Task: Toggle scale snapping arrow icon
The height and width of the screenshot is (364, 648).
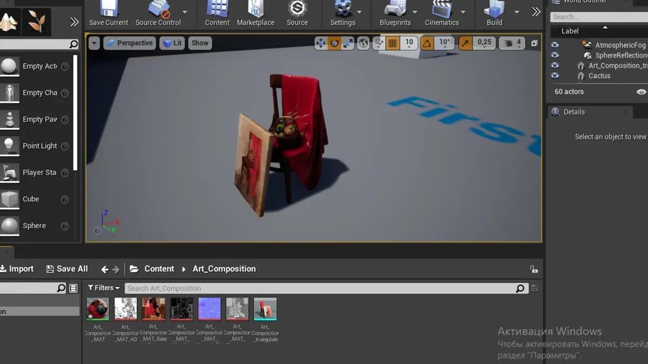Action: (x=465, y=43)
